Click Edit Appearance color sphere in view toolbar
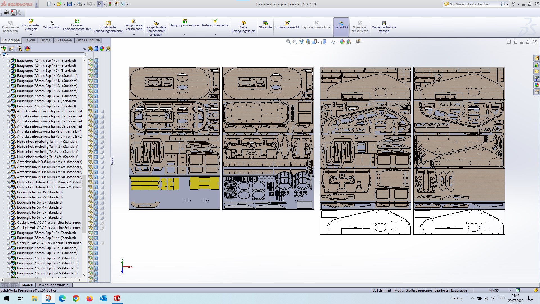 [x=342, y=42]
